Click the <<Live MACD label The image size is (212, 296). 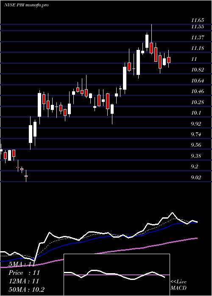[179, 285]
